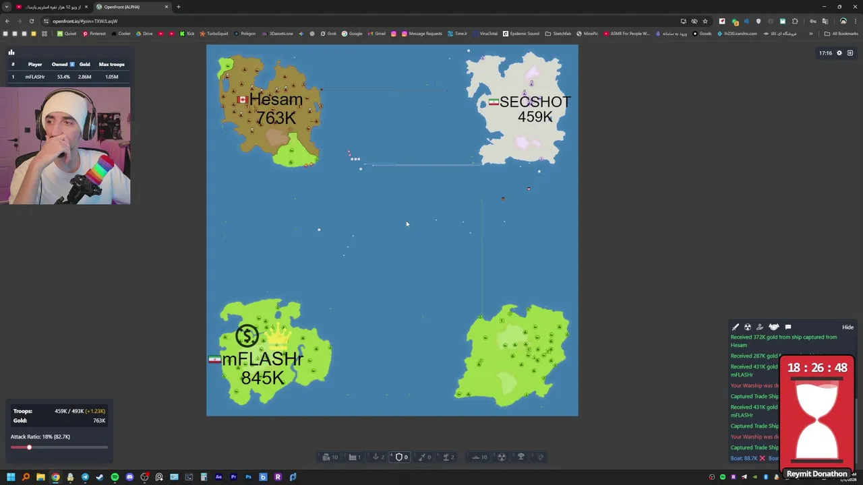Toggle the nuke events filter icon
The width and height of the screenshot is (863, 485).
[x=748, y=327]
